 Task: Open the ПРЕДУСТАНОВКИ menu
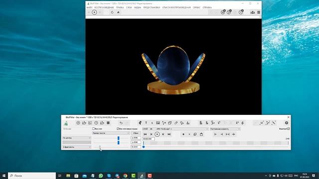click(152, 7)
